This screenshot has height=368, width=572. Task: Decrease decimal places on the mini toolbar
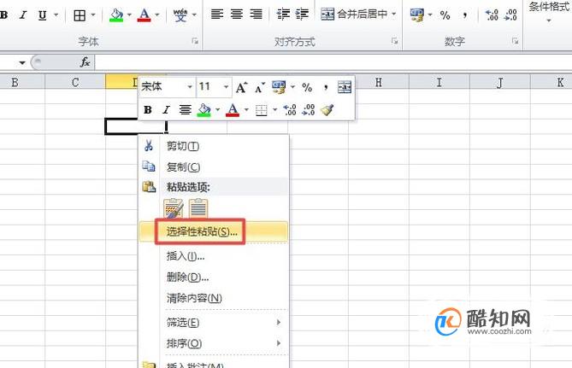[x=309, y=109]
